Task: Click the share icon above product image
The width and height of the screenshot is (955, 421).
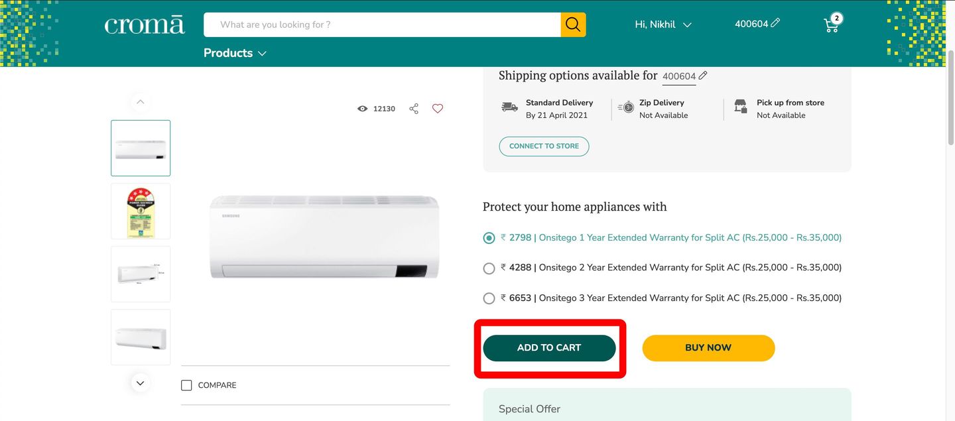Action: tap(414, 109)
